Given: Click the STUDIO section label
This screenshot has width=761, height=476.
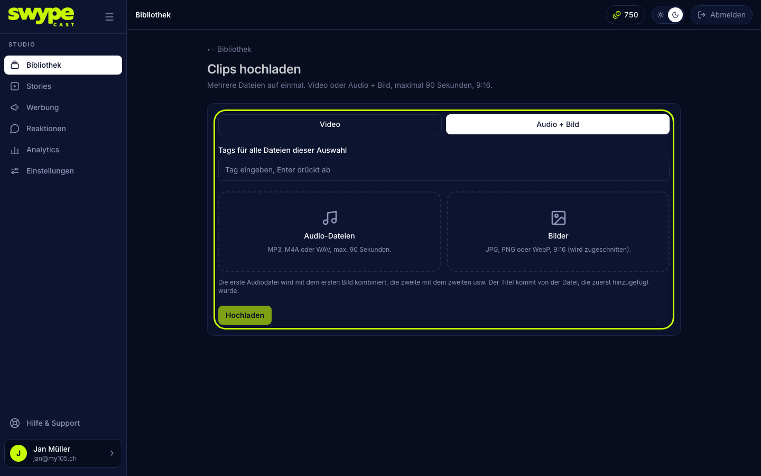Looking at the screenshot, I should [x=22, y=44].
